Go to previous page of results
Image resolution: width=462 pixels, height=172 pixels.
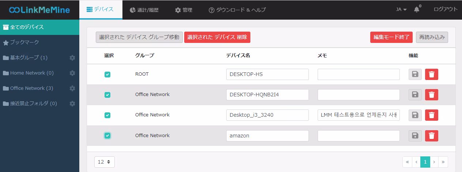[x=416, y=162]
